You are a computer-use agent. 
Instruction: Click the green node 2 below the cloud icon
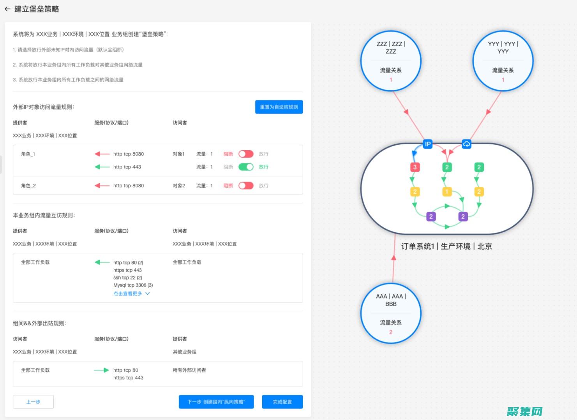pos(478,167)
